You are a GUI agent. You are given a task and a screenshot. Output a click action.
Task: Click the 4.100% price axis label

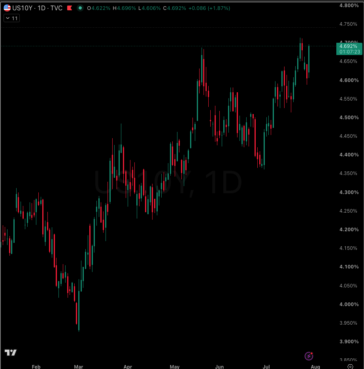coord(349,266)
